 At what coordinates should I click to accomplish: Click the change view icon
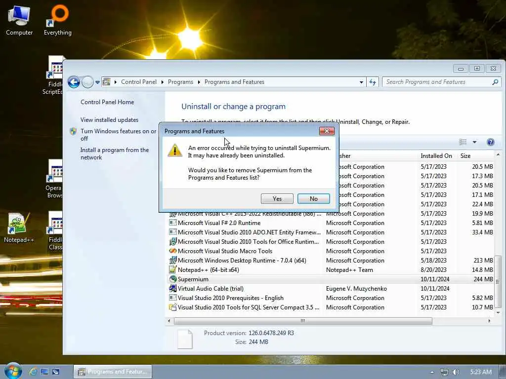click(463, 142)
